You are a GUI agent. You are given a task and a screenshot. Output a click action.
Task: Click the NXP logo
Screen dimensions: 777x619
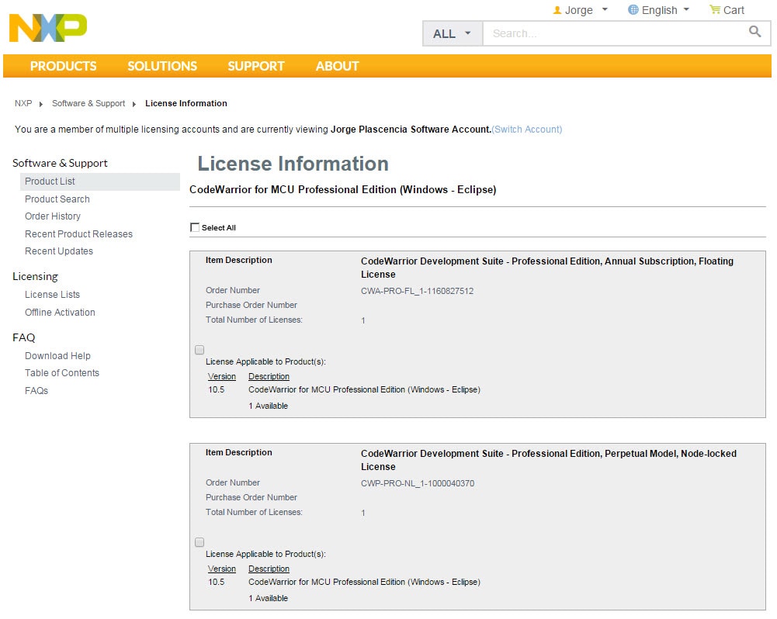pos(48,28)
